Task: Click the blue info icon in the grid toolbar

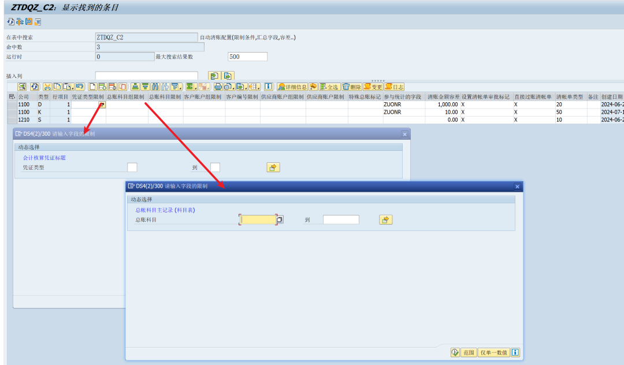Action: click(269, 87)
